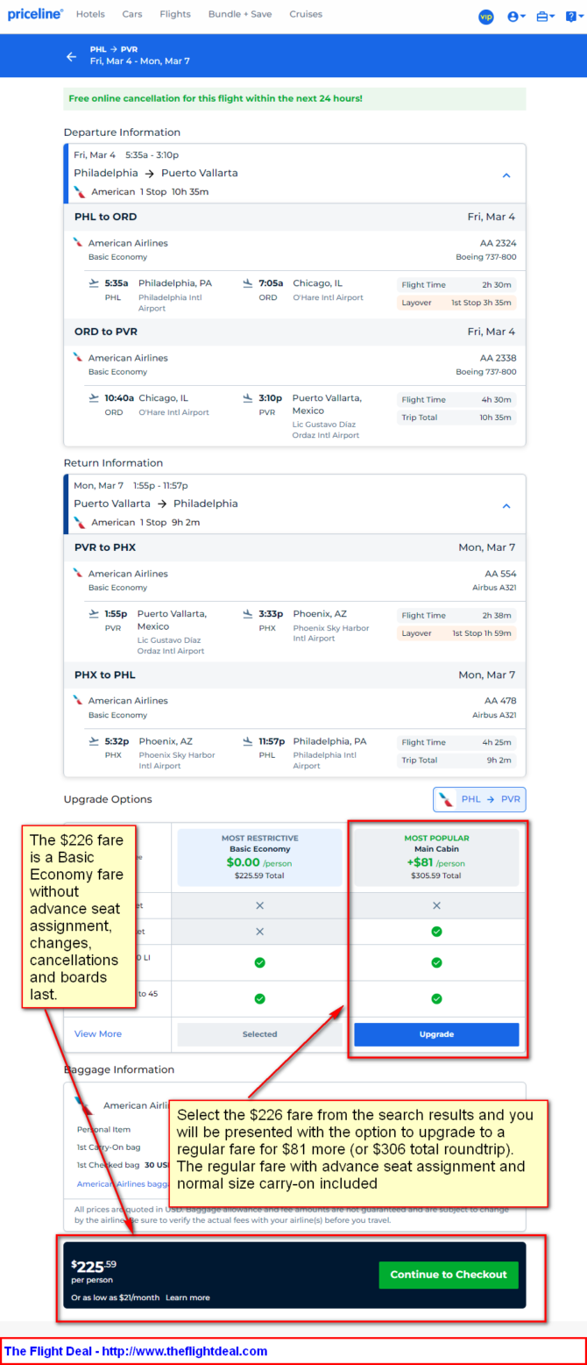Click American logo in departure summary row
This screenshot has width=587, height=1365.
coord(80,191)
